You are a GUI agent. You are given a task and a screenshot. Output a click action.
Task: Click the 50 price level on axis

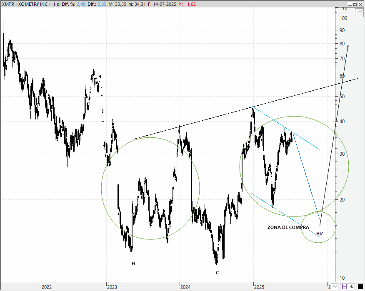coord(342,96)
